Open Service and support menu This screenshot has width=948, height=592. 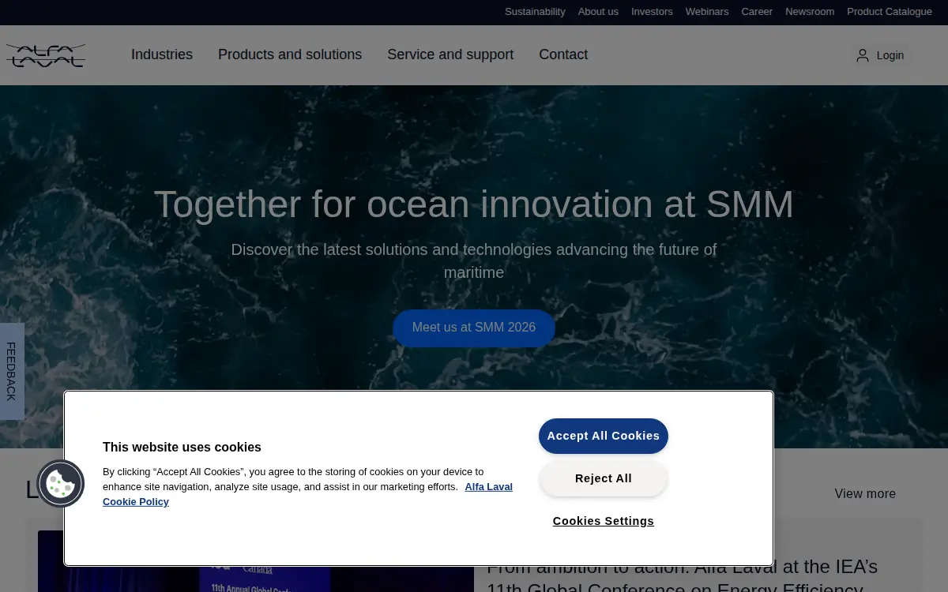[450, 54]
